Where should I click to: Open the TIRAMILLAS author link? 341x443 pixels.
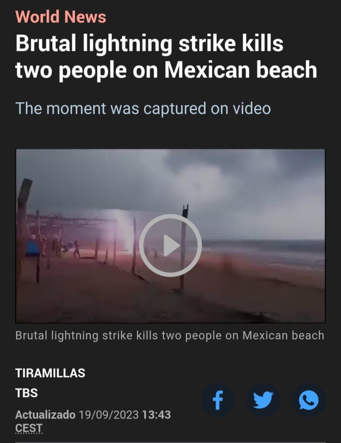(x=50, y=373)
